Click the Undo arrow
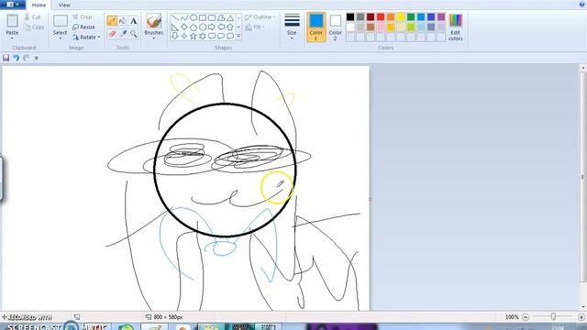587x330 pixels. pyautogui.click(x=17, y=58)
